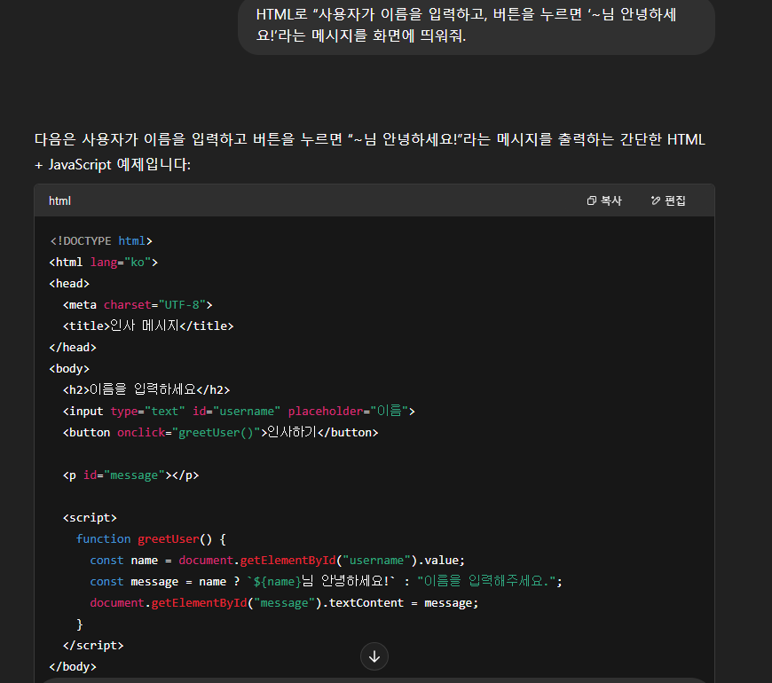The image size is (772, 683).
Task: Click the '<!DOCTYPE html>' code line
Action: tap(101, 240)
